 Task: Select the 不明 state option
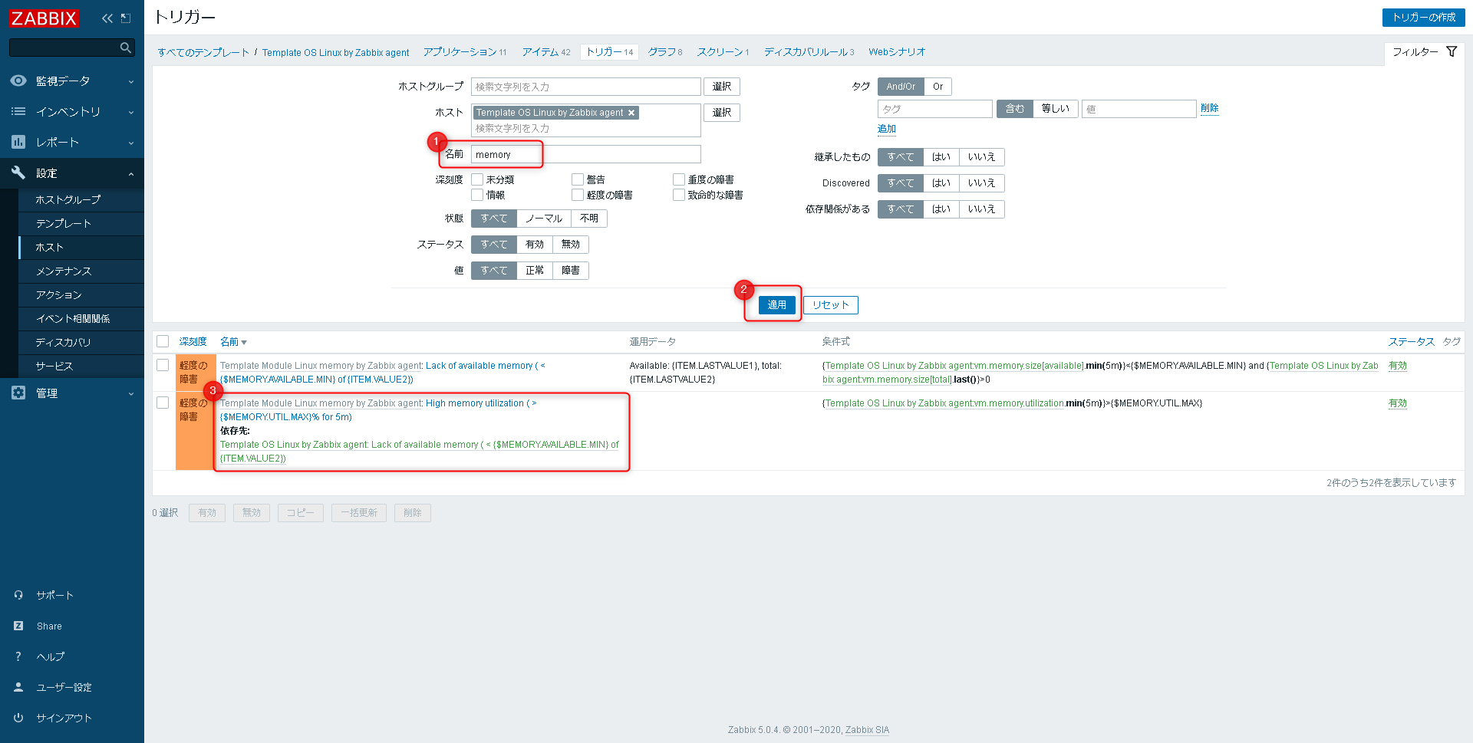589,219
